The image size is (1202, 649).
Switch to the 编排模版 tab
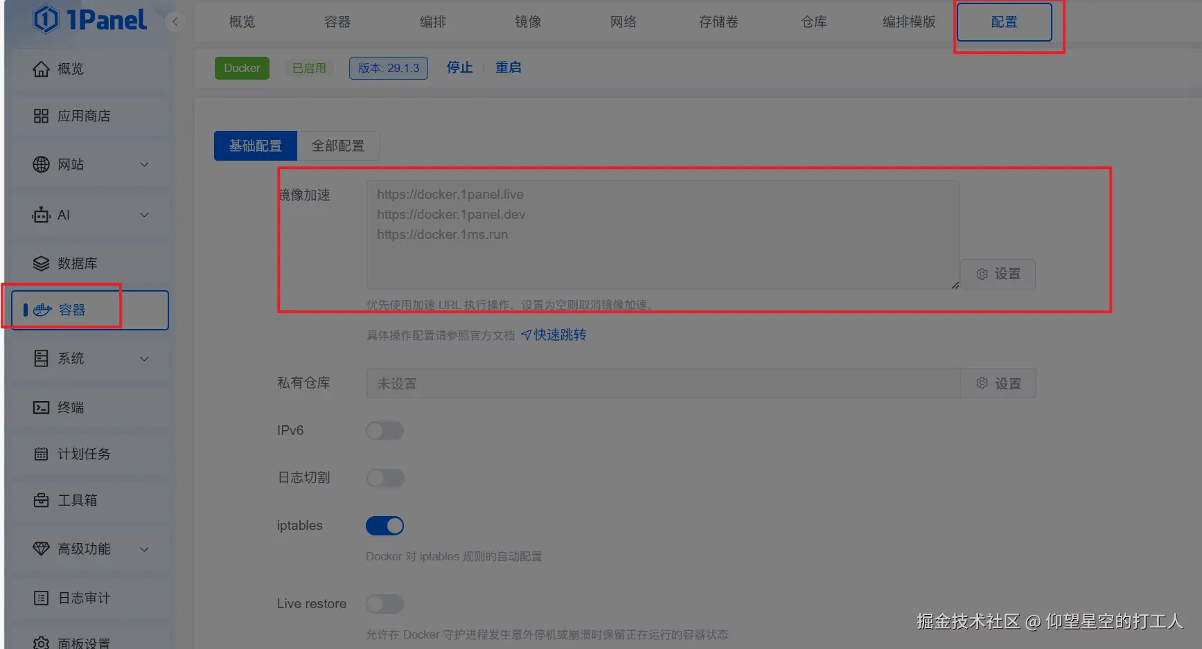coord(909,22)
